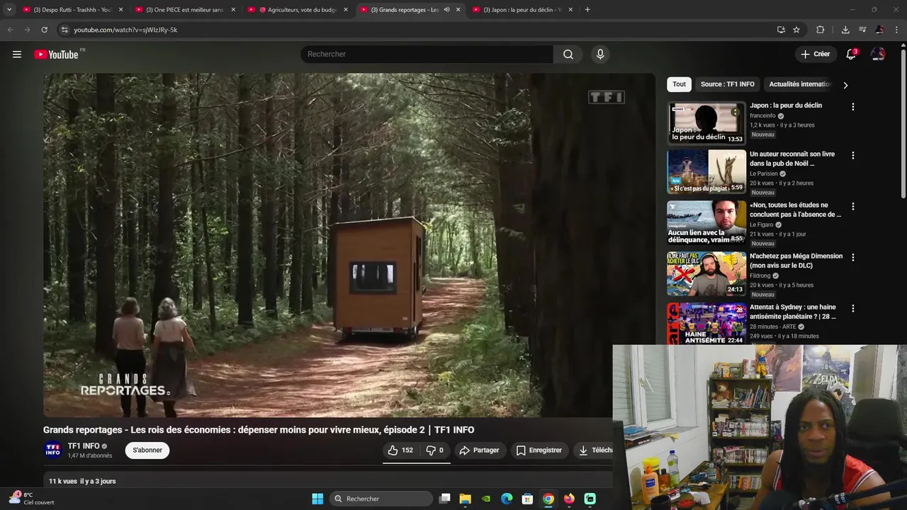Open more options for Japon : la peur du déclin
Image resolution: width=907 pixels, height=510 pixels.
(x=853, y=106)
